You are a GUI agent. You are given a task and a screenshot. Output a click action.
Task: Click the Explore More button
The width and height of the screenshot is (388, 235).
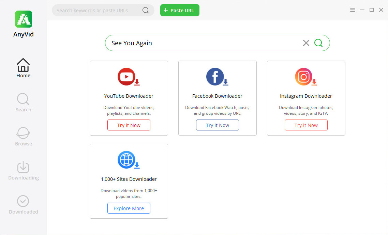point(129,208)
